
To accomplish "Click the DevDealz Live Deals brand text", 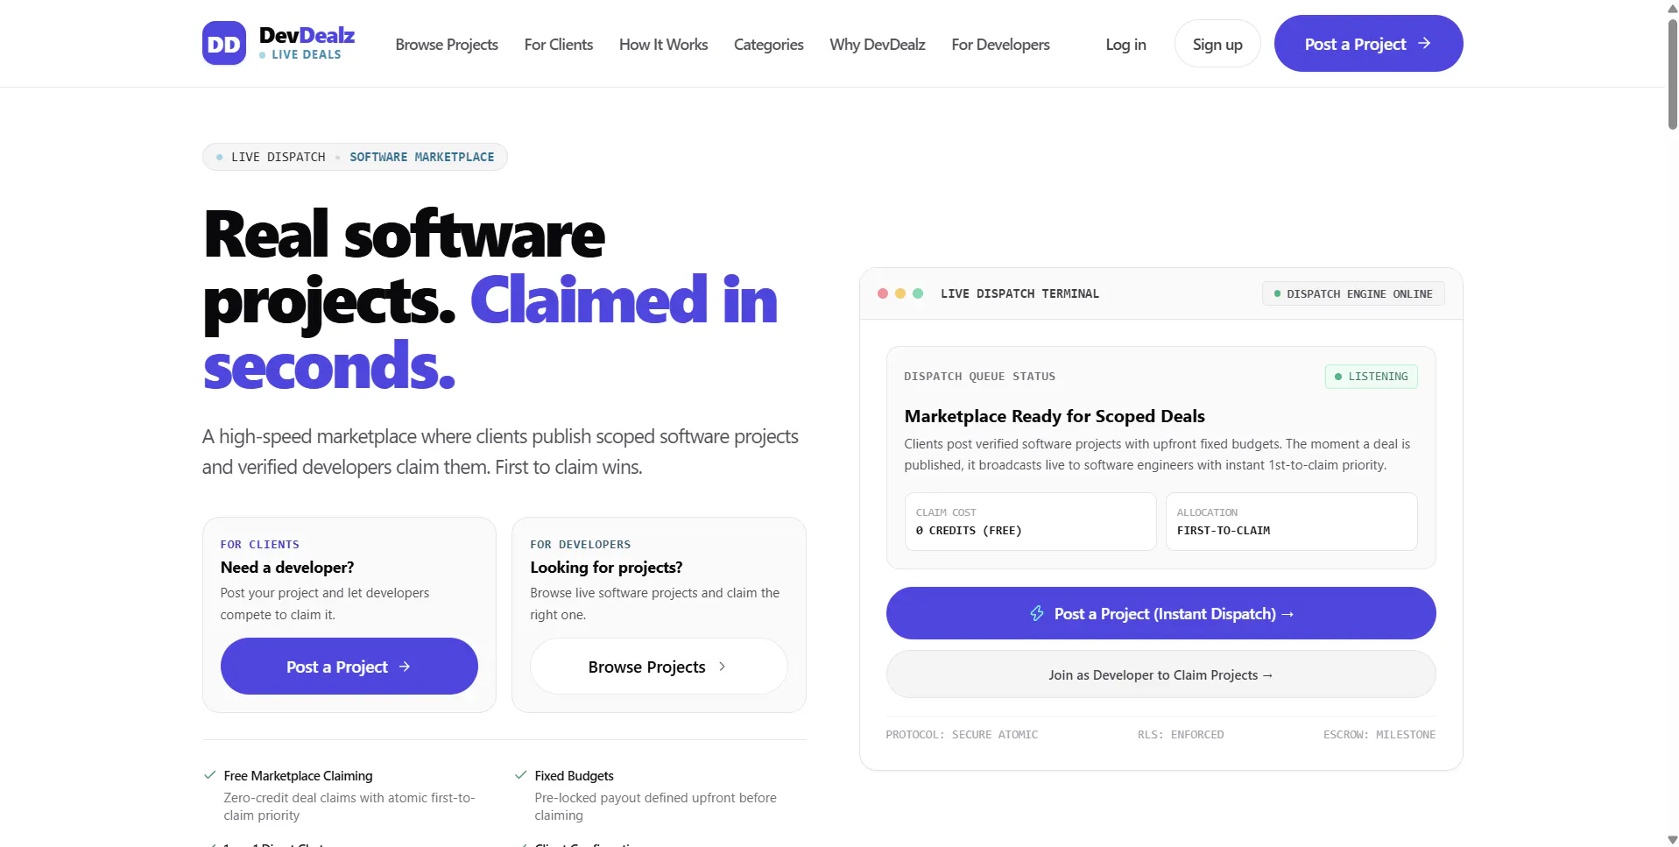I will tap(307, 43).
